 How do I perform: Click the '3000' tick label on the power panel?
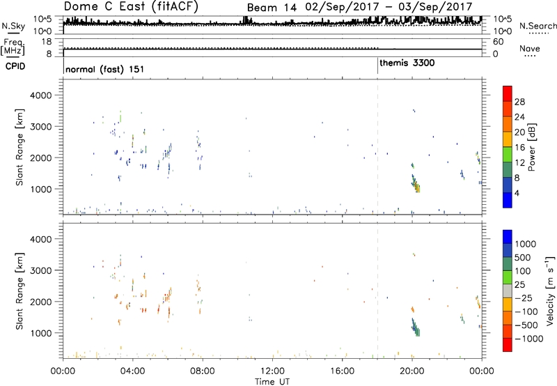(40, 127)
